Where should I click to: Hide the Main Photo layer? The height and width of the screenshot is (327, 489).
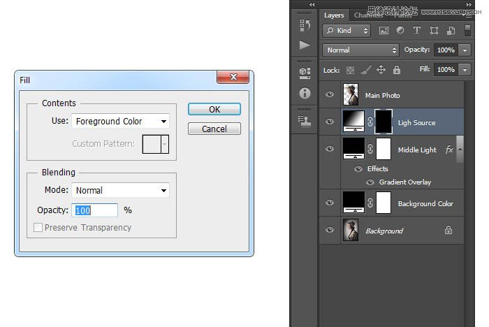[330, 95]
